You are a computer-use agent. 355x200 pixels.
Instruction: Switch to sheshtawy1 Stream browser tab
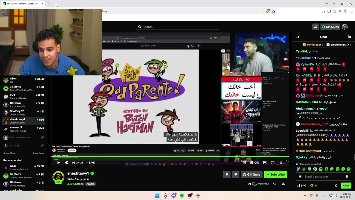pos(23,4)
